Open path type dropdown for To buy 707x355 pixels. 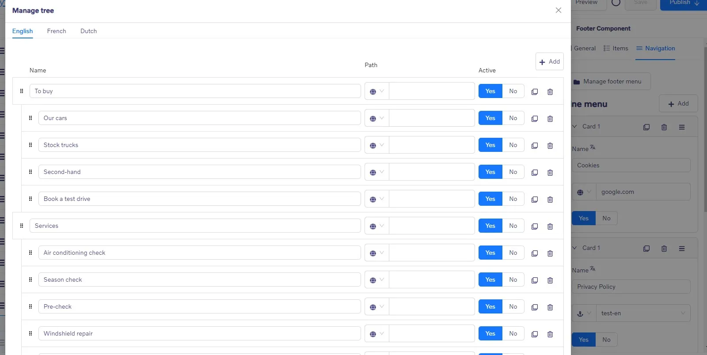[377, 91]
